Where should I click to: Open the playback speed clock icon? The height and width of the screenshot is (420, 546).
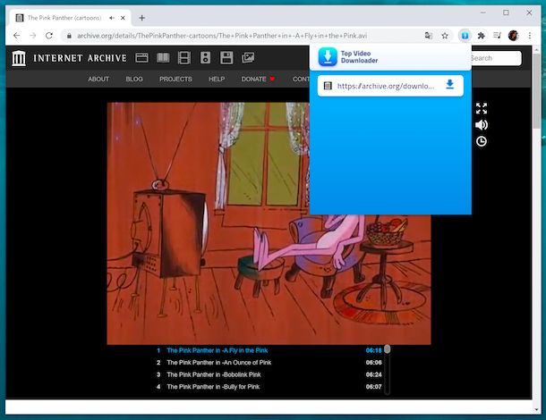pos(482,141)
